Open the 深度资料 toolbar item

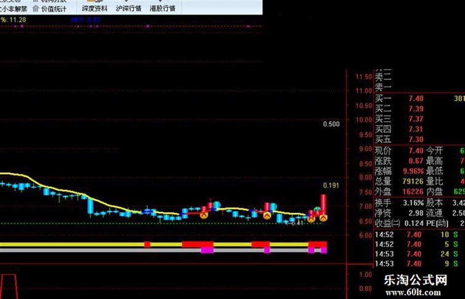pos(94,8)
